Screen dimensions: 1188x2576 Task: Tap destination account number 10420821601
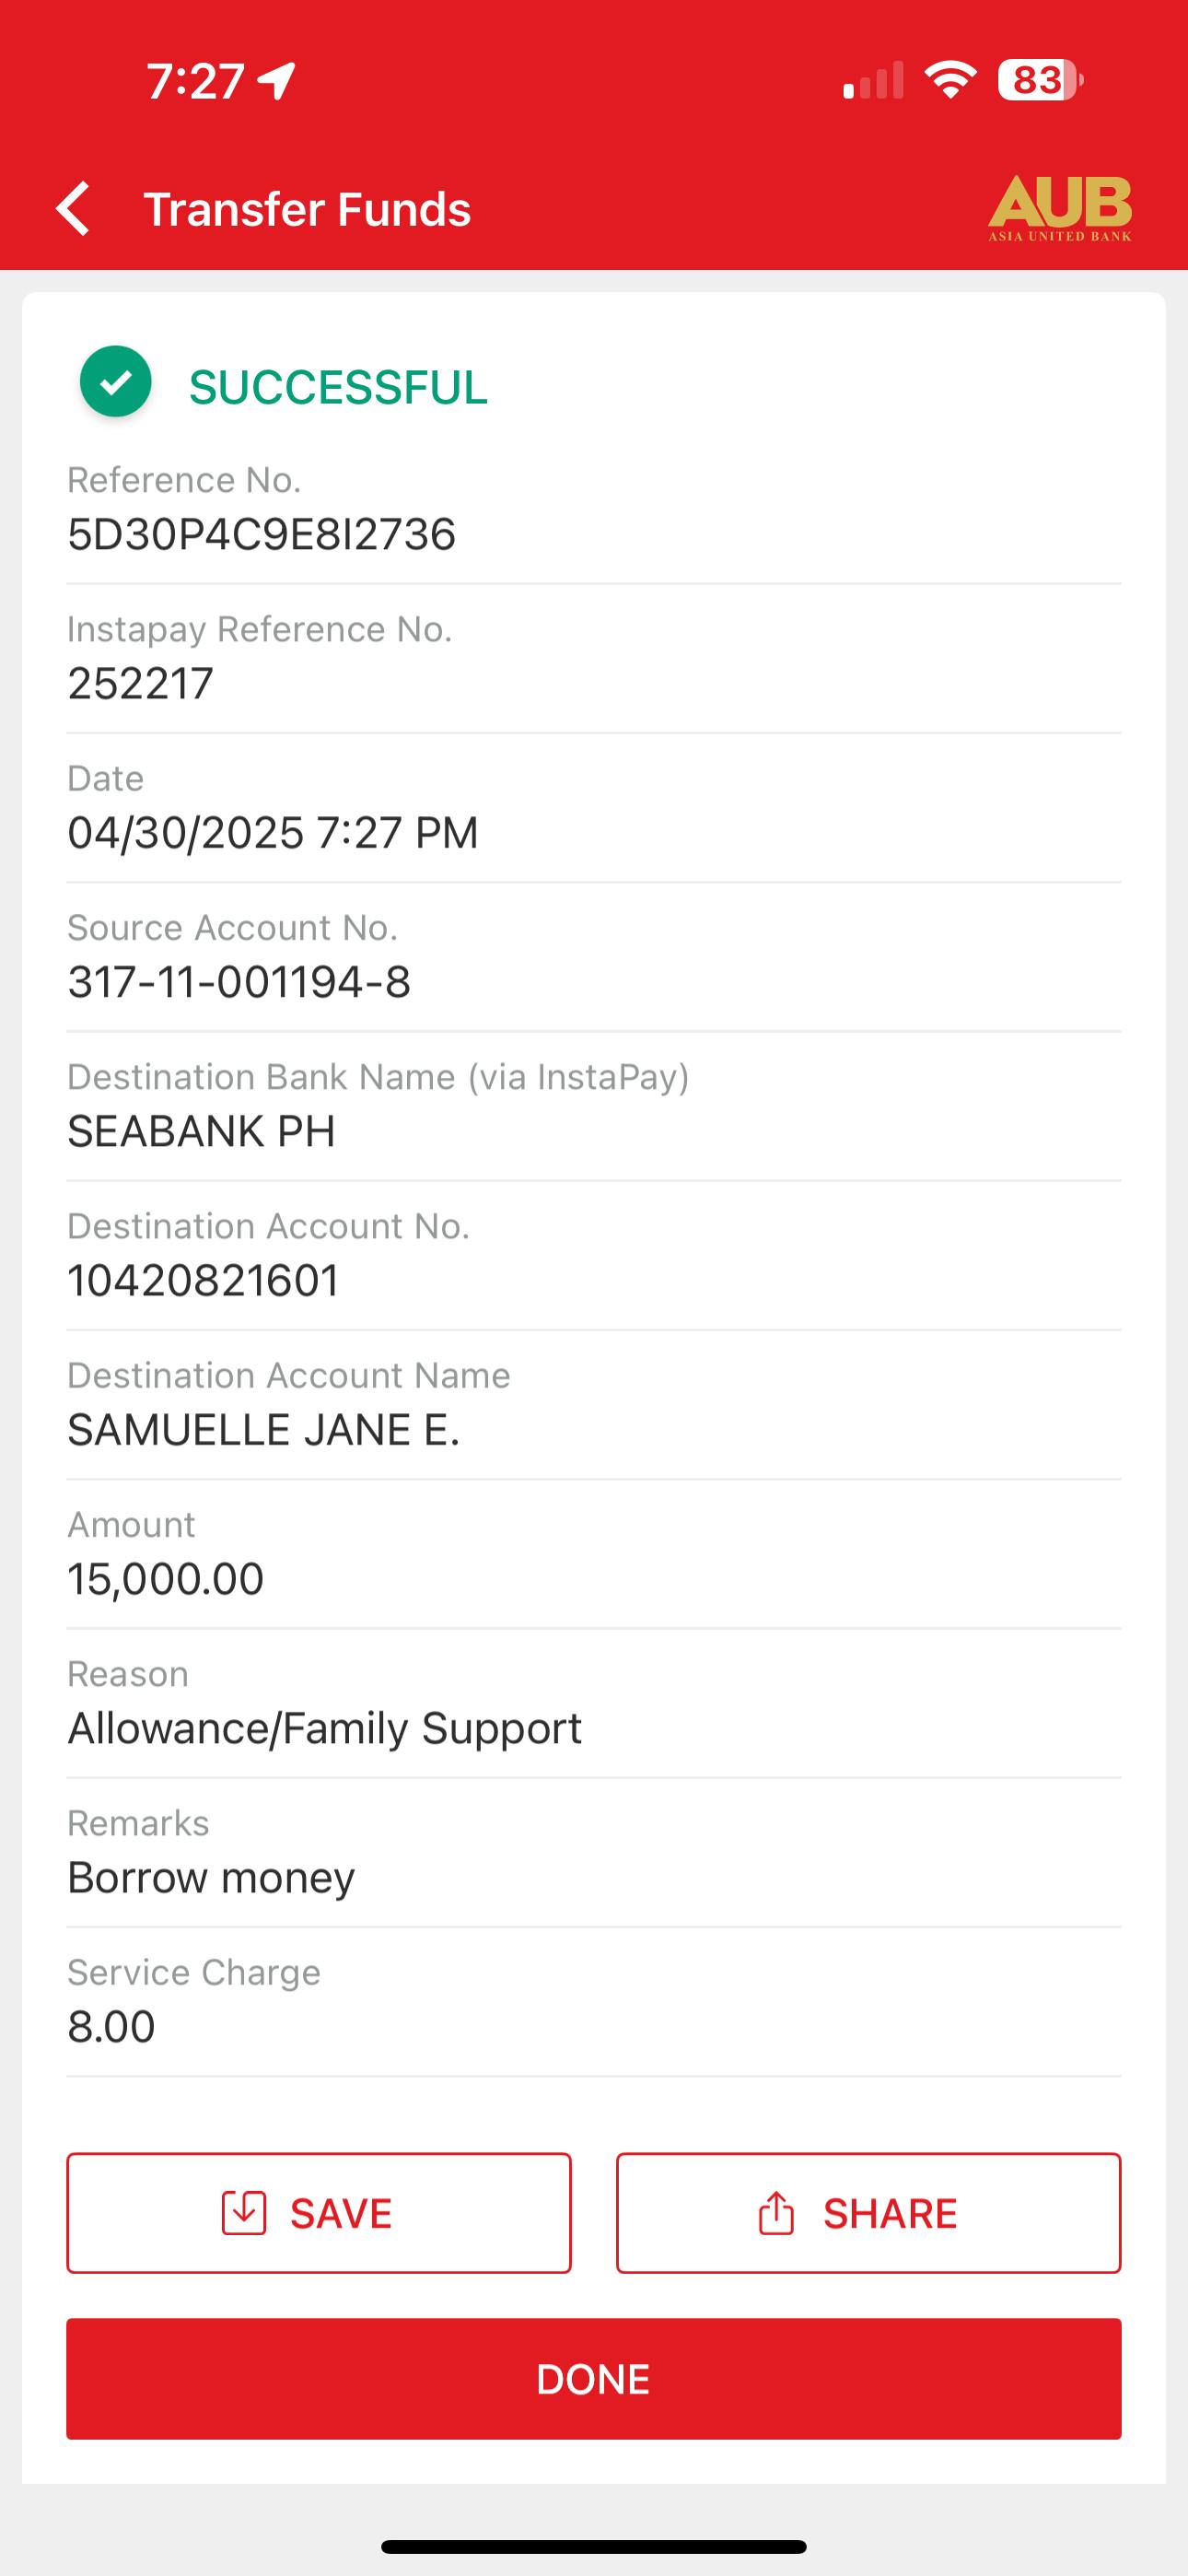(x=203, y=1281)
